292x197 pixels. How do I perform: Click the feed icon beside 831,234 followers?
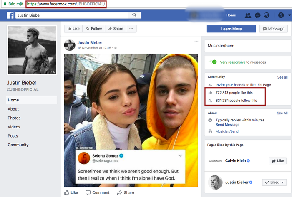[x=210, y=101]
